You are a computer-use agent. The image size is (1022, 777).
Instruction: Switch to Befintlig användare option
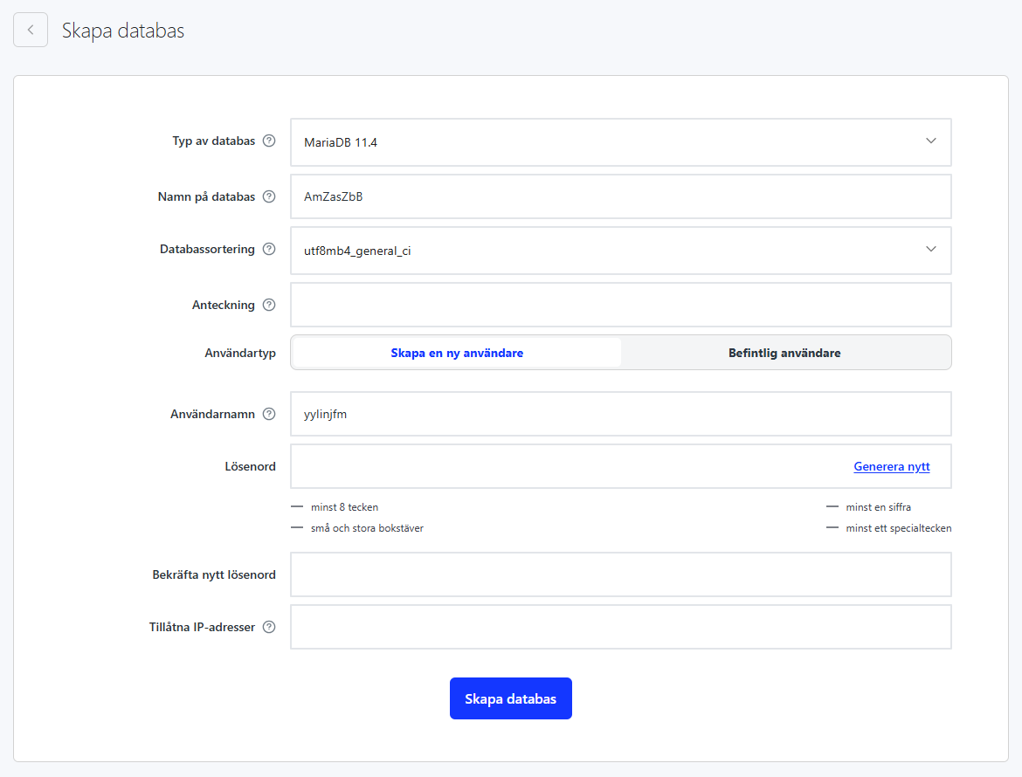(x=784, y=354)
